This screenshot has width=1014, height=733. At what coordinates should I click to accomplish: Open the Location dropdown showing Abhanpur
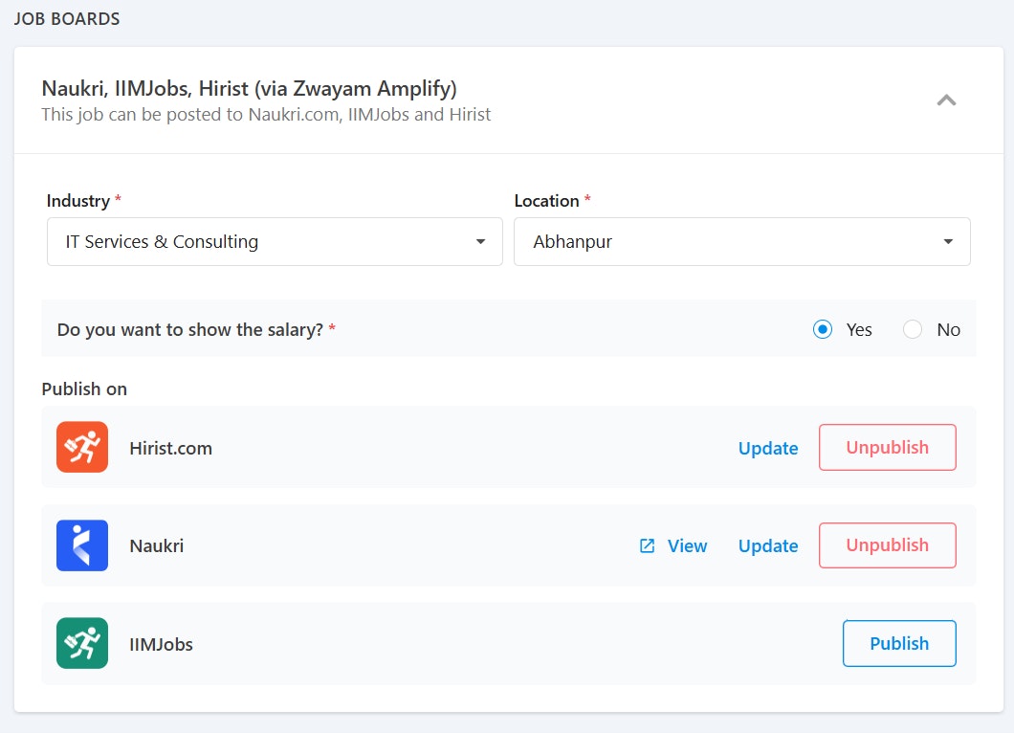point(741,241)
